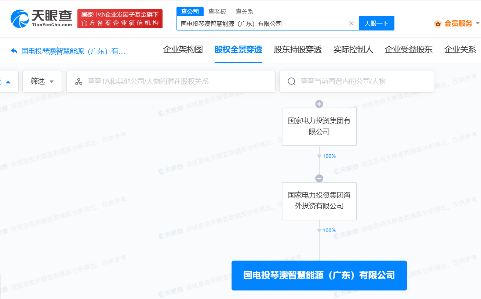Screen dimensions: 481x299
Task: Click the national SME fund badge icon
Action: click(120, 18)
